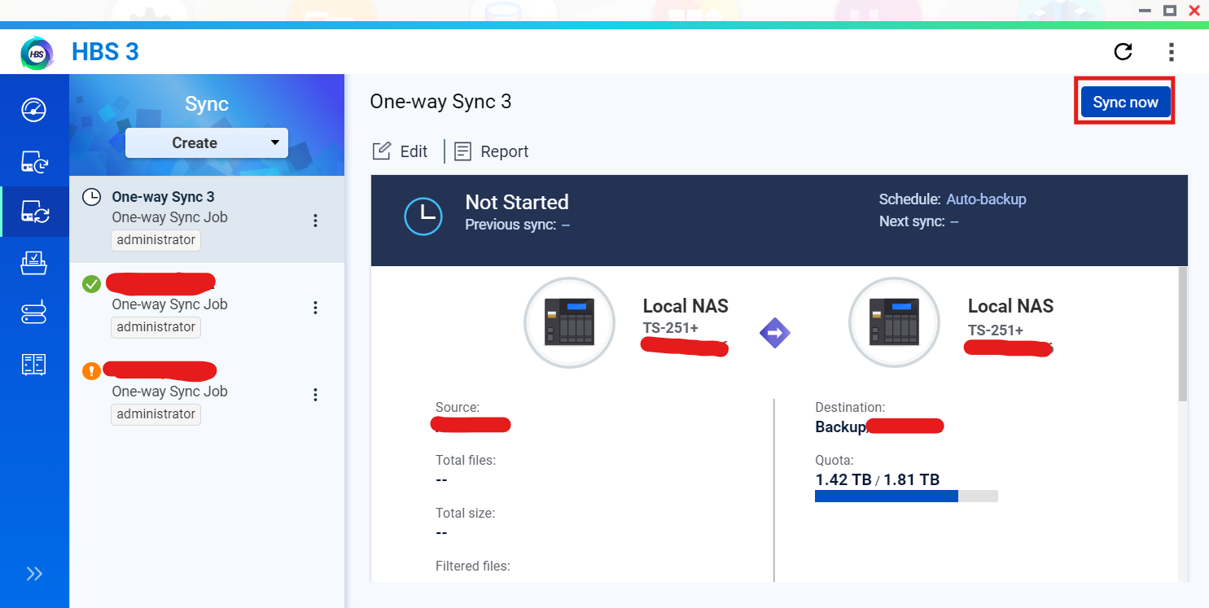Image resolution: width=1209 pixels, height=608 pixels.
Task: Click the source device's "TS-251+" model
Action: [671, 329]
